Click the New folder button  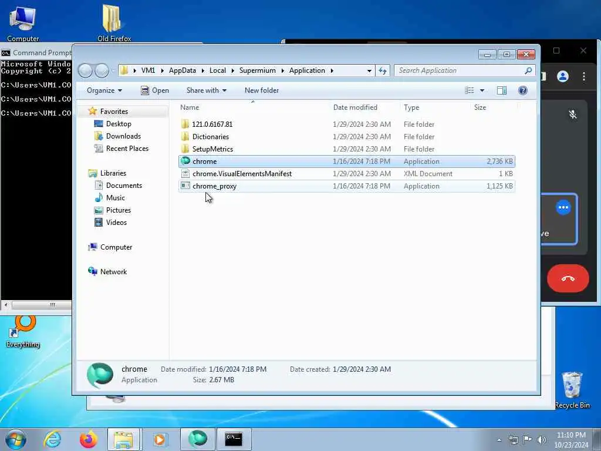(262, 90)
